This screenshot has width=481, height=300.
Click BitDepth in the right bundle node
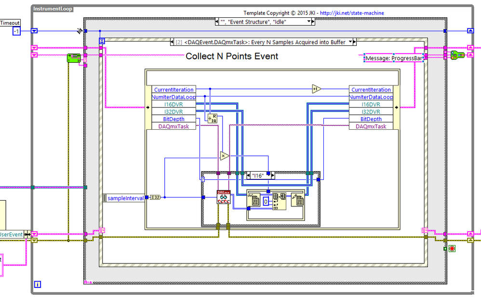[371, 119]
